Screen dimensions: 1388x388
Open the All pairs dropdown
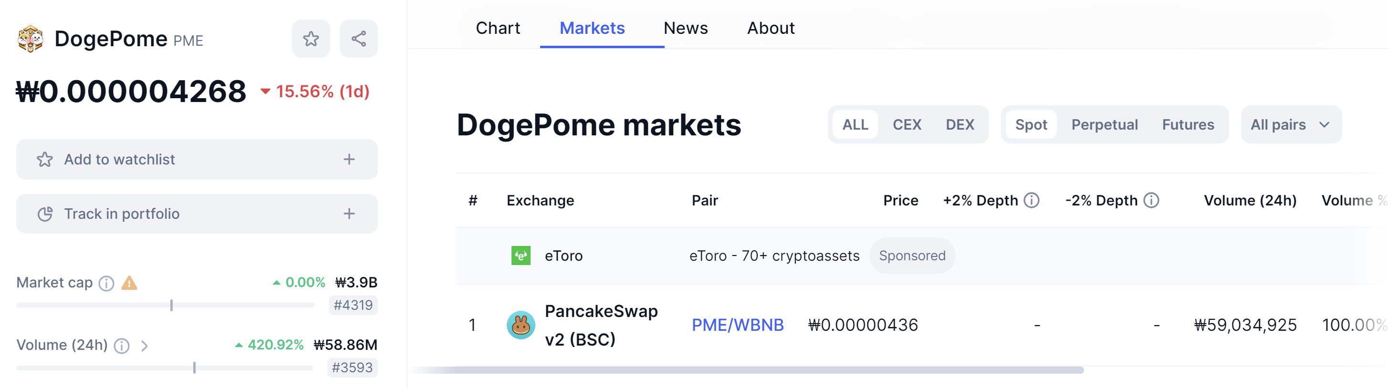point(1291,124)
